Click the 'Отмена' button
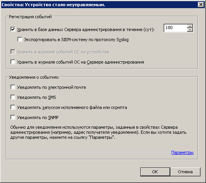Screen dimensions: 206x183 pos(186,172)
